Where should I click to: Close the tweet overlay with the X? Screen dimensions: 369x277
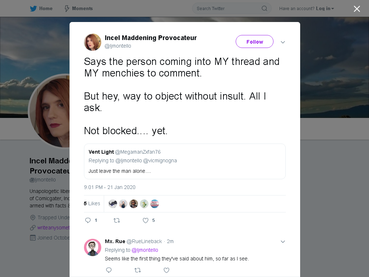[x=357, y=9]
